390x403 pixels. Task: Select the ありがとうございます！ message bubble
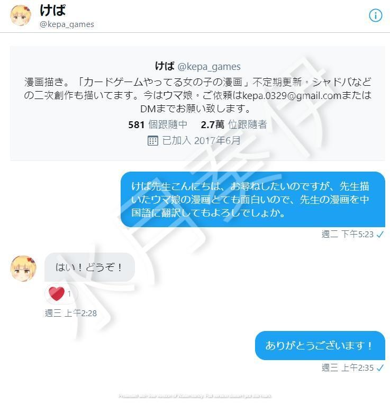pyautogui.click(x=320, y=345)
